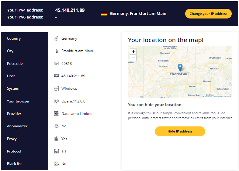Screen dimensions: 239x171
Task: Click the browser icon beside Opera.112.0.0
Action: 56,101
